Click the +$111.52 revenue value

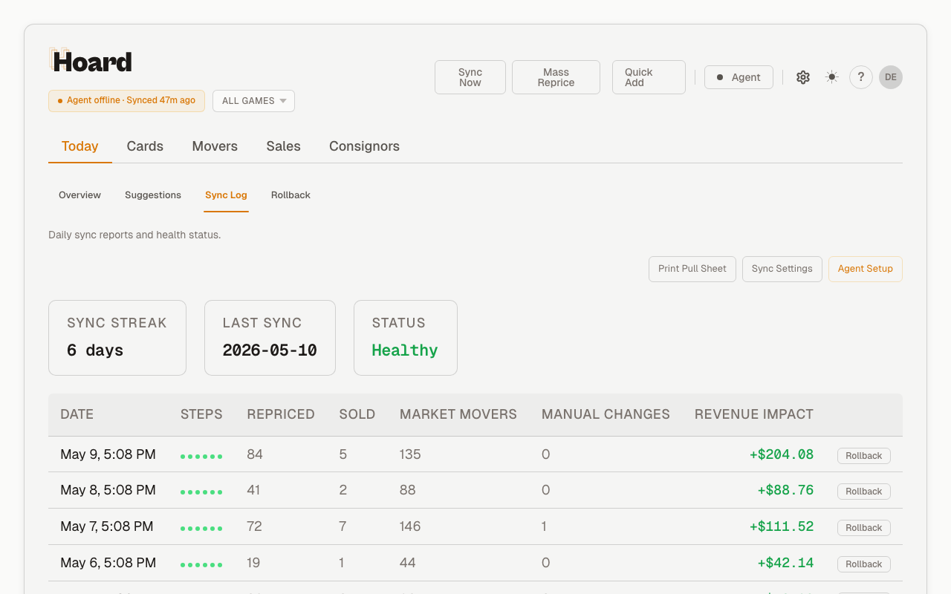[782, 526]
